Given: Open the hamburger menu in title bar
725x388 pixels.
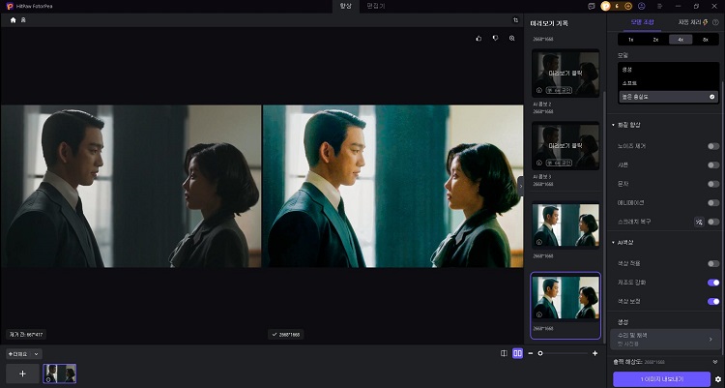Looking at the screenshot, I should (660, 6).
